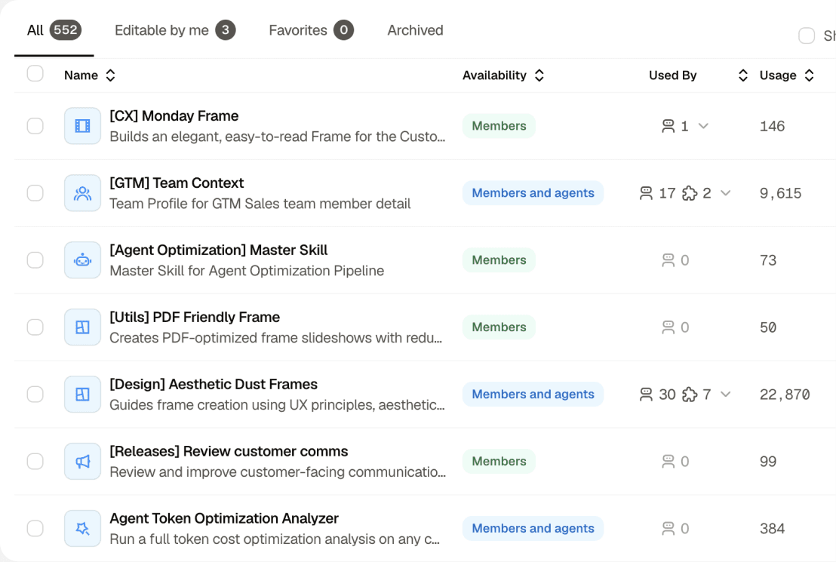Click the agent count icon in Monday Frame row

click(x=668, y=126)
